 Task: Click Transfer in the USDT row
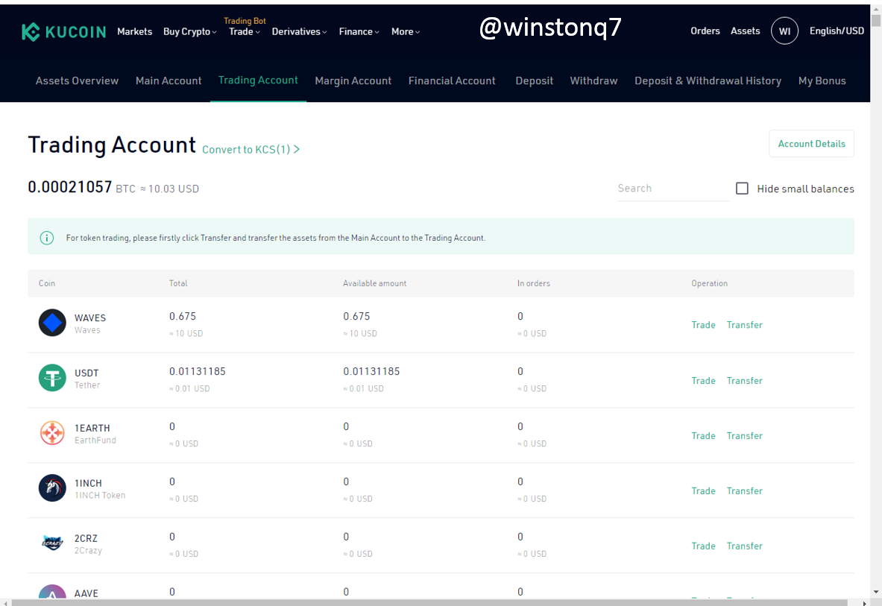coord(744,381)
